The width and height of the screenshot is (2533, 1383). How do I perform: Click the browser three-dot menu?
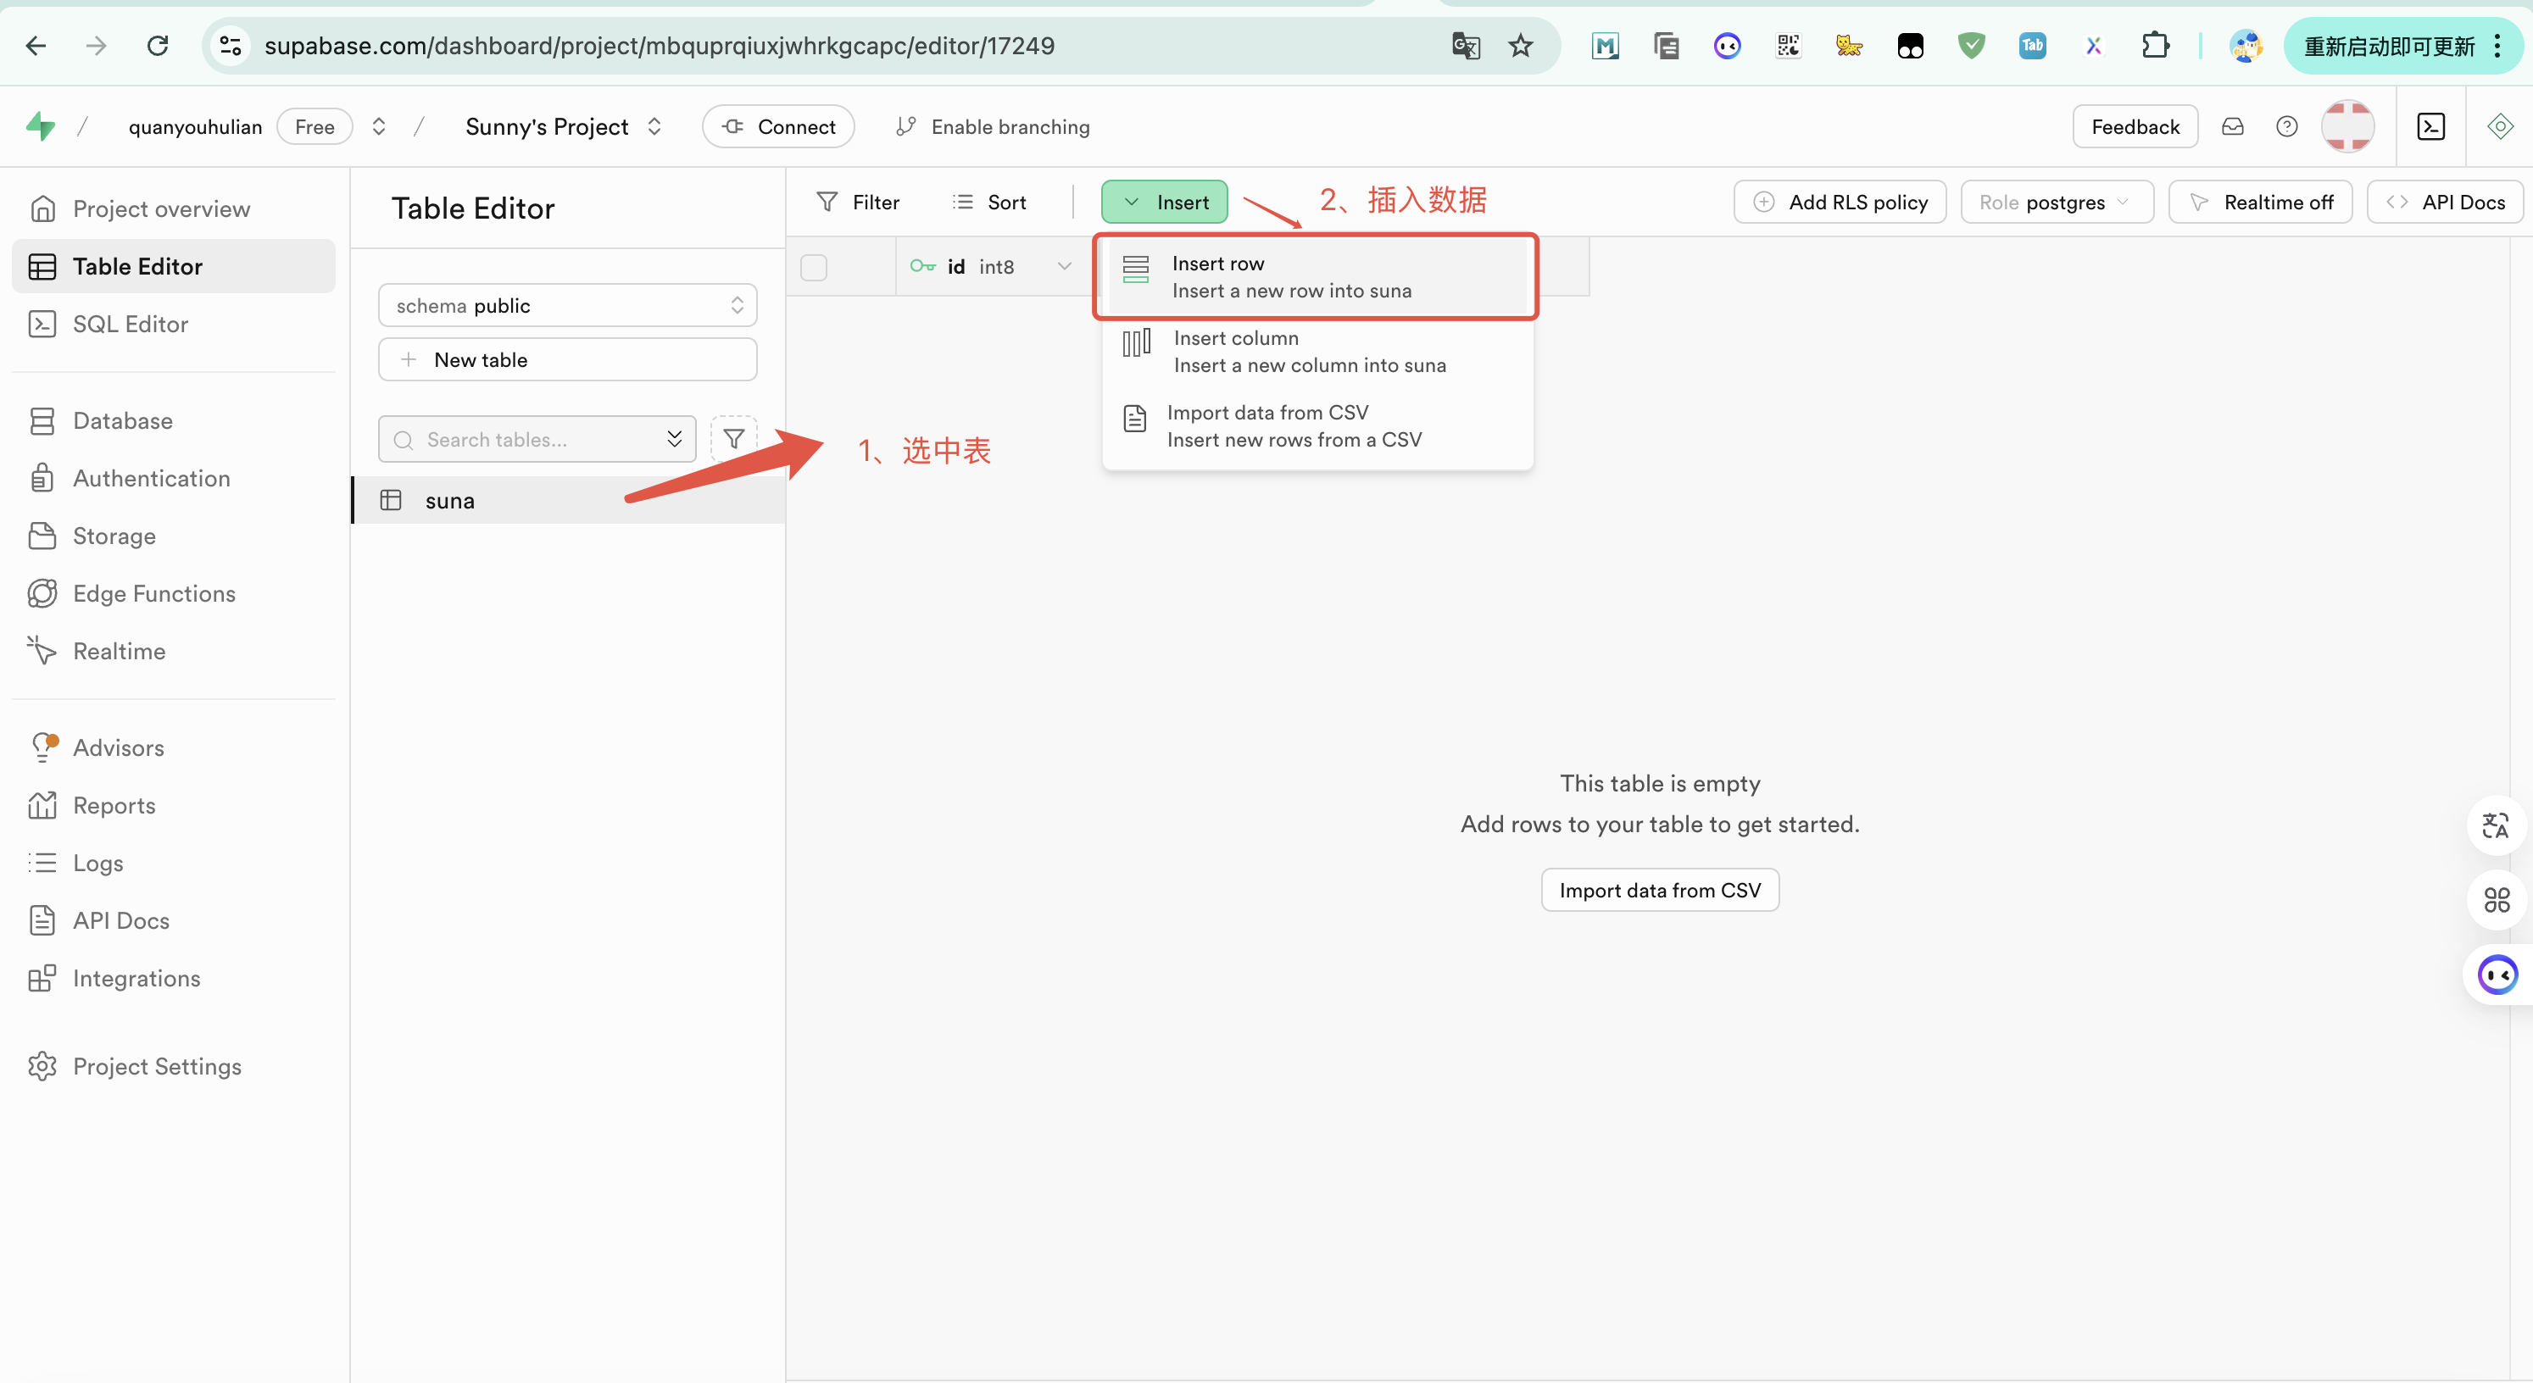click(x=2497, y=45)
